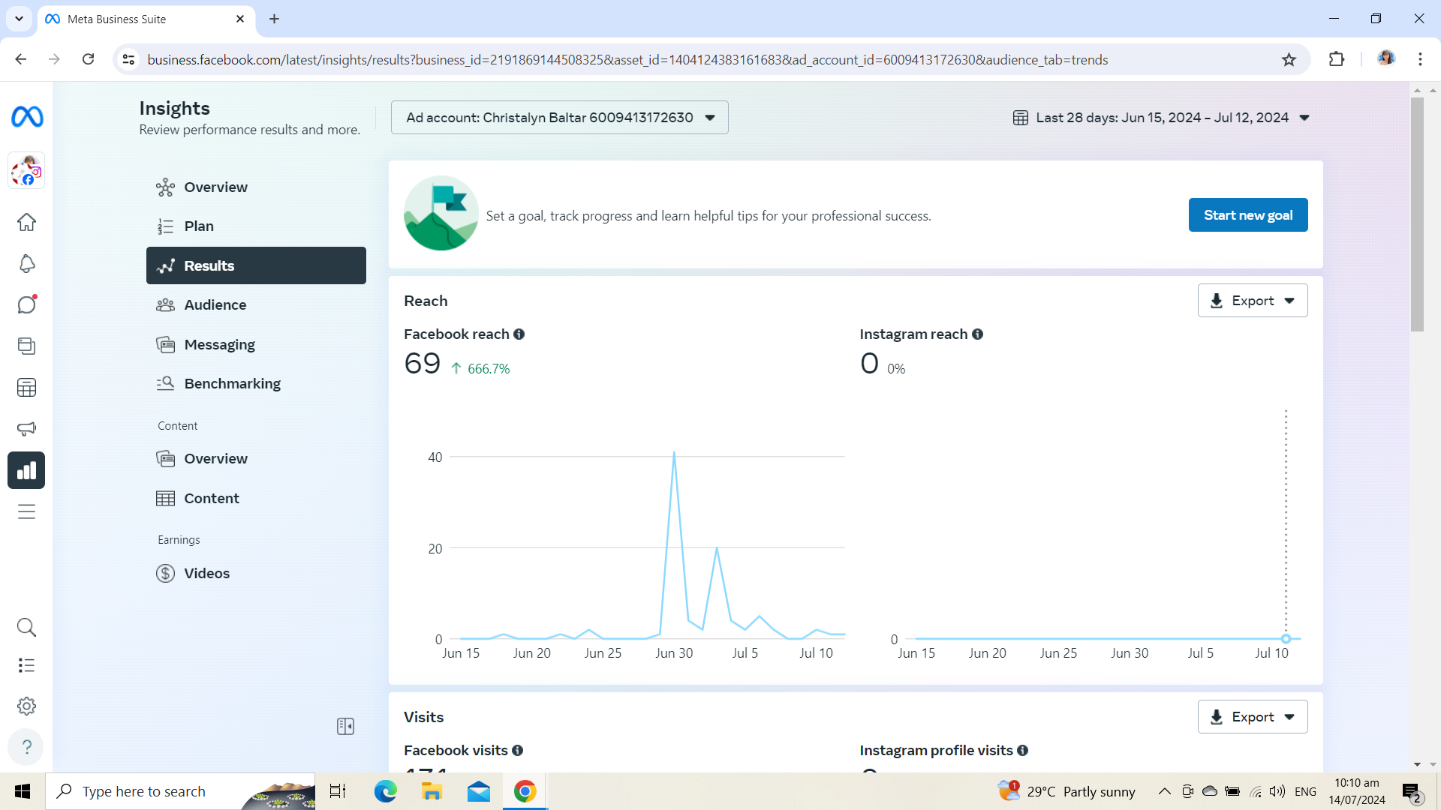Bookmark this page with star icon
Viewport: 1441px width, 810px height.
[1289, 59]
